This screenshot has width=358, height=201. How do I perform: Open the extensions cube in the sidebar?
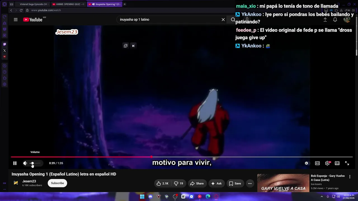[x=4, y=78]
